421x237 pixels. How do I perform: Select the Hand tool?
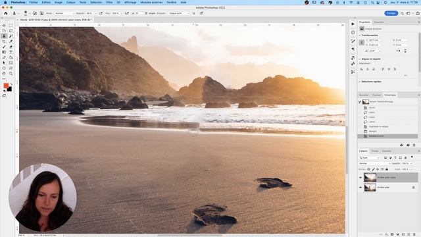tap(4, 73)
